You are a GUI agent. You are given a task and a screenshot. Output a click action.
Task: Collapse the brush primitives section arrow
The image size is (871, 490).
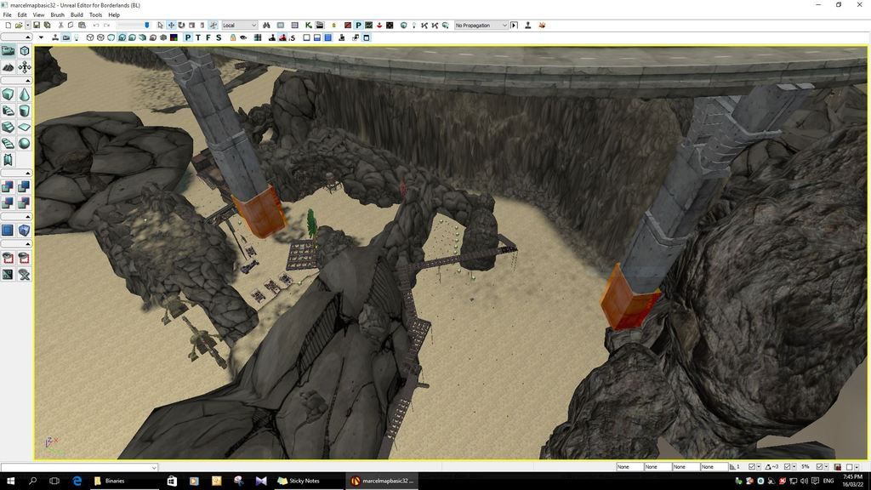(28, 81)
